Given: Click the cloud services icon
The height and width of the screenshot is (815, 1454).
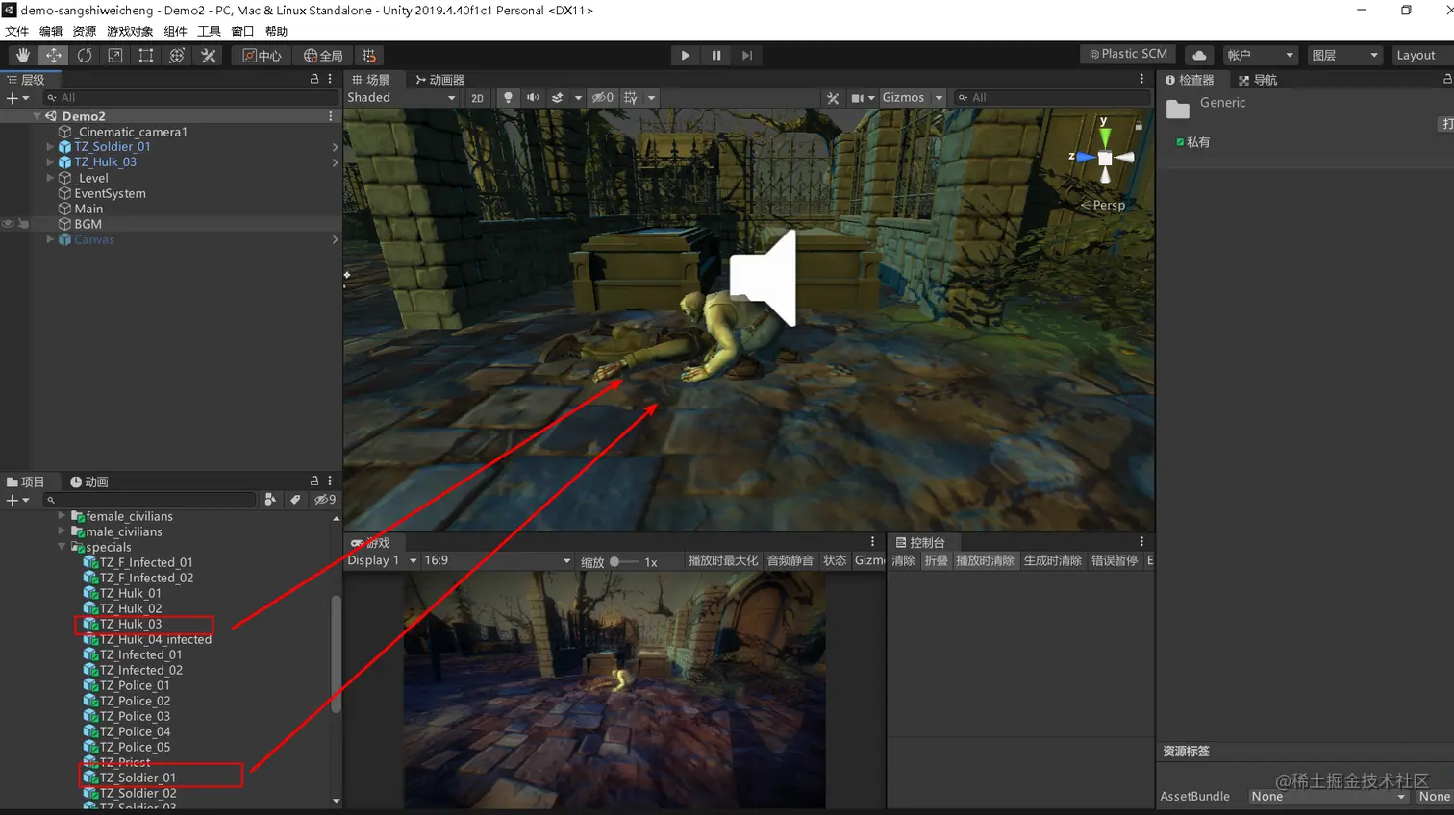Looking at the screenshot, I should tap(1199, 55).
